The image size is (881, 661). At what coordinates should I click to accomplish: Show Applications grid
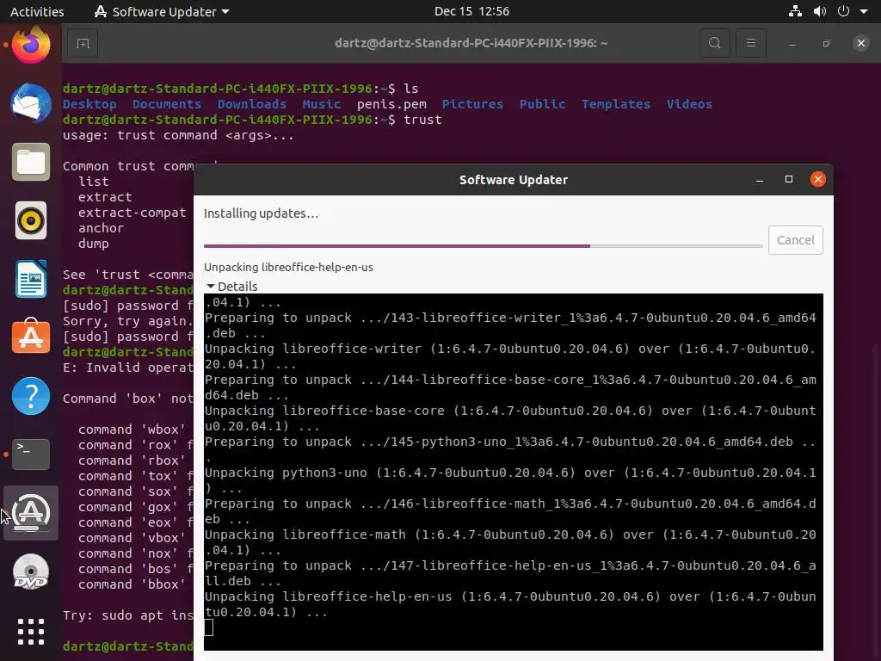pyautogui.click(x=31, y=632)
